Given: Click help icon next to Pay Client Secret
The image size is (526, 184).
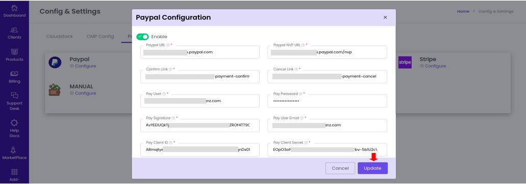Looking at the screenshot, I should (306, 143).
